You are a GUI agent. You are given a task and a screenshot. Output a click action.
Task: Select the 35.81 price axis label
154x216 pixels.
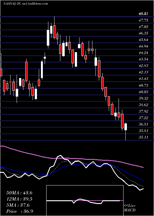[x=143, y=131]
